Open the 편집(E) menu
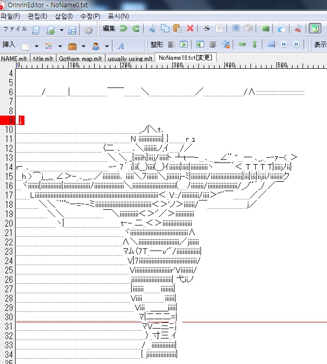Image resolution: width=327 pixels, height=364 pixels. [x=37, y=16]
